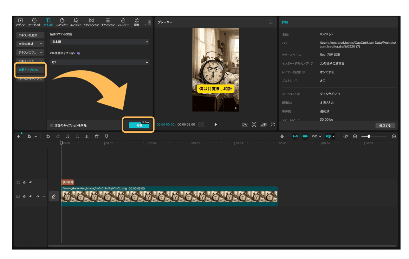Image resolution: width=409 pixels, height=259 pixels.
Task: Click the 生成 generate button
Action: click(139, 125)
